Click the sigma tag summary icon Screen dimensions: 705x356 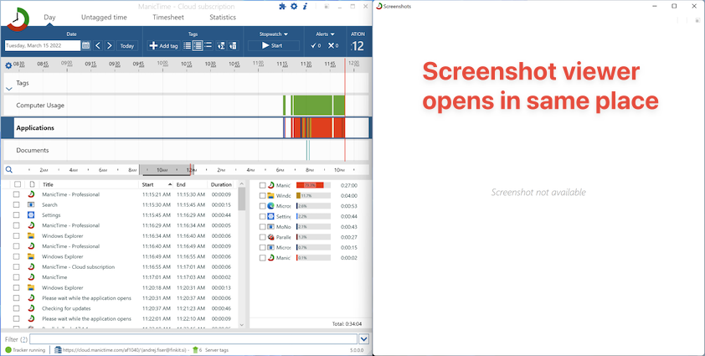click(221, 45)
